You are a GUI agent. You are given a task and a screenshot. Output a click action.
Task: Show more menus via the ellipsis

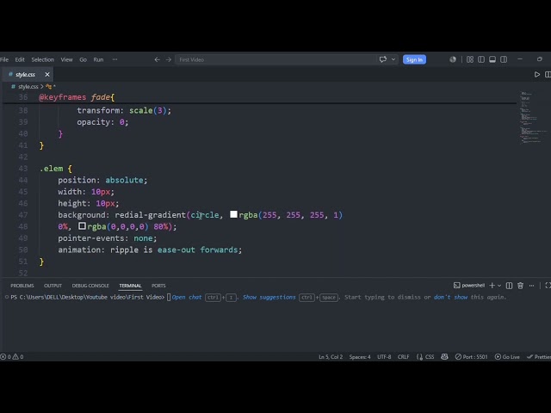[115, 59]
